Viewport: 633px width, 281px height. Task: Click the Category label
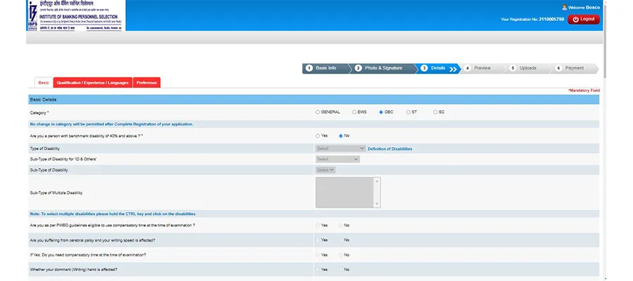(x=39, y=113)
